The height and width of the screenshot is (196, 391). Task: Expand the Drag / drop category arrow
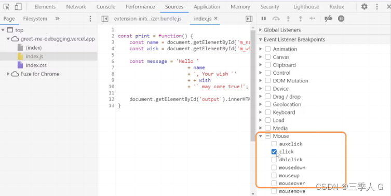[260, 96]
